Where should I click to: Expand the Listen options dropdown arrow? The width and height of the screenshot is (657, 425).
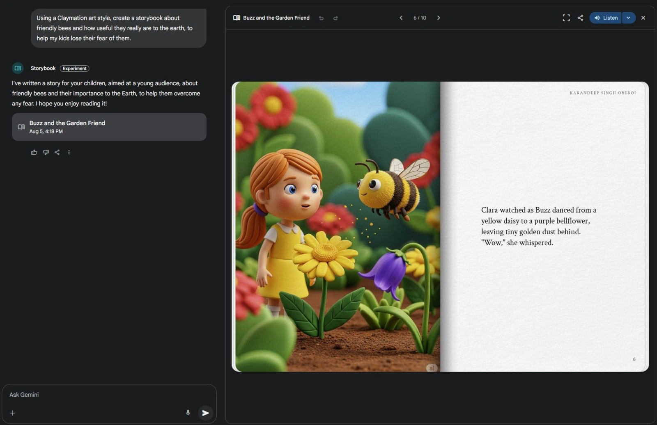(x=628, y=18)
